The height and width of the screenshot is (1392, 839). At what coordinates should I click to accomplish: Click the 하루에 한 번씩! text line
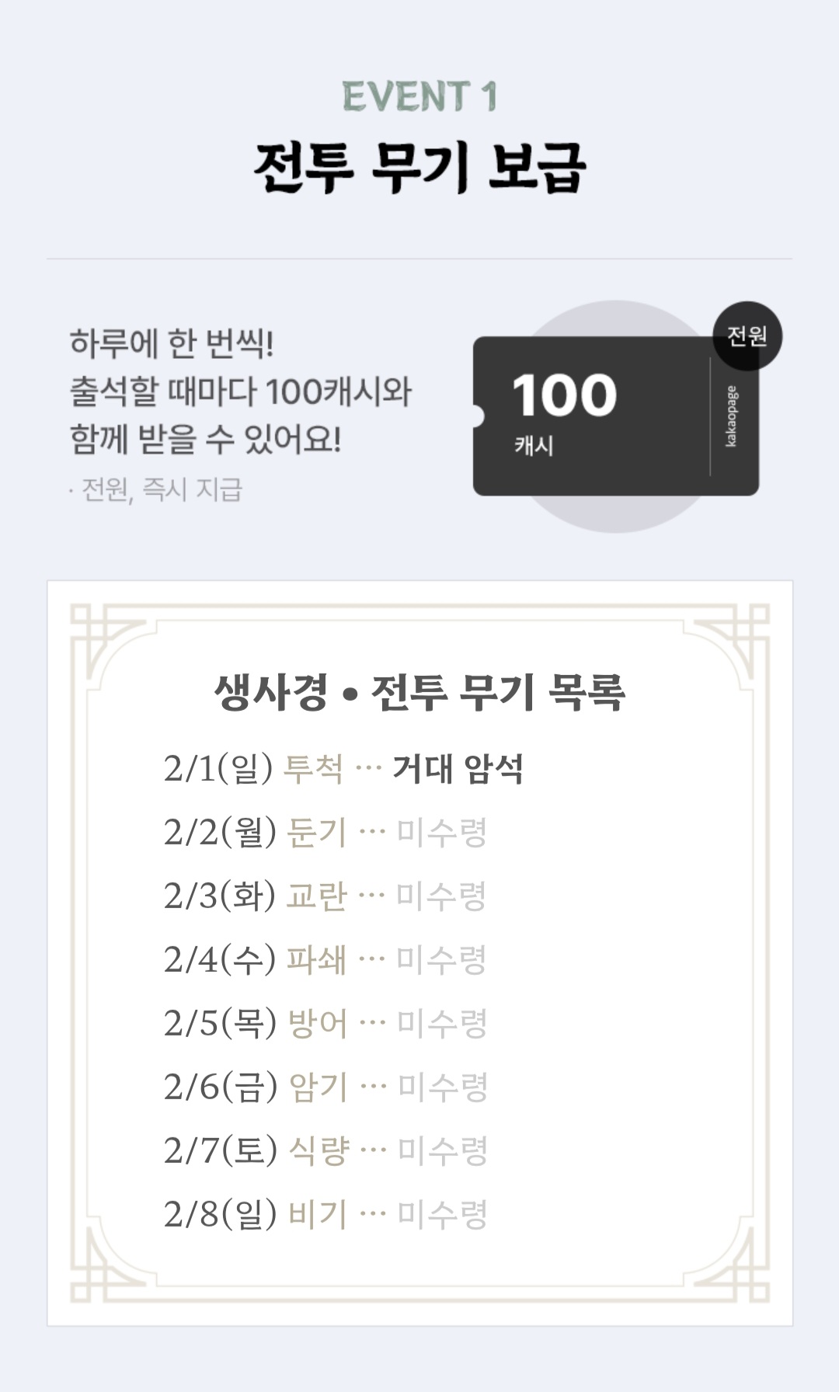[x=172, y=343]
